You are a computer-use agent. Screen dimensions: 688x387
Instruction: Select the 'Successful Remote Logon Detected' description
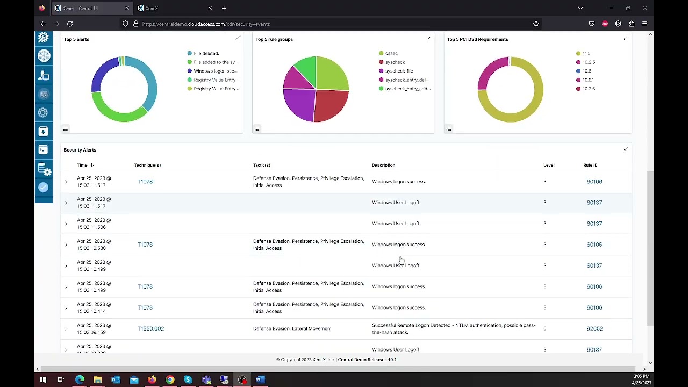click(454, 328)
